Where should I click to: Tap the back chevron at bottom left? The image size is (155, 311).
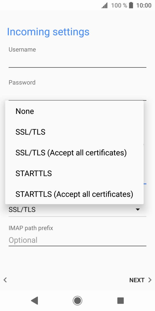[x=5, y=280]
